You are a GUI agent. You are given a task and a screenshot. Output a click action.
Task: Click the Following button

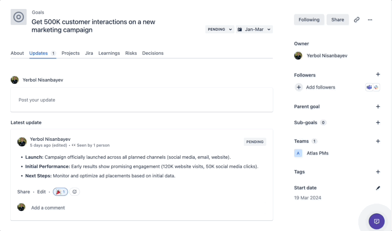tap(309, 20)
